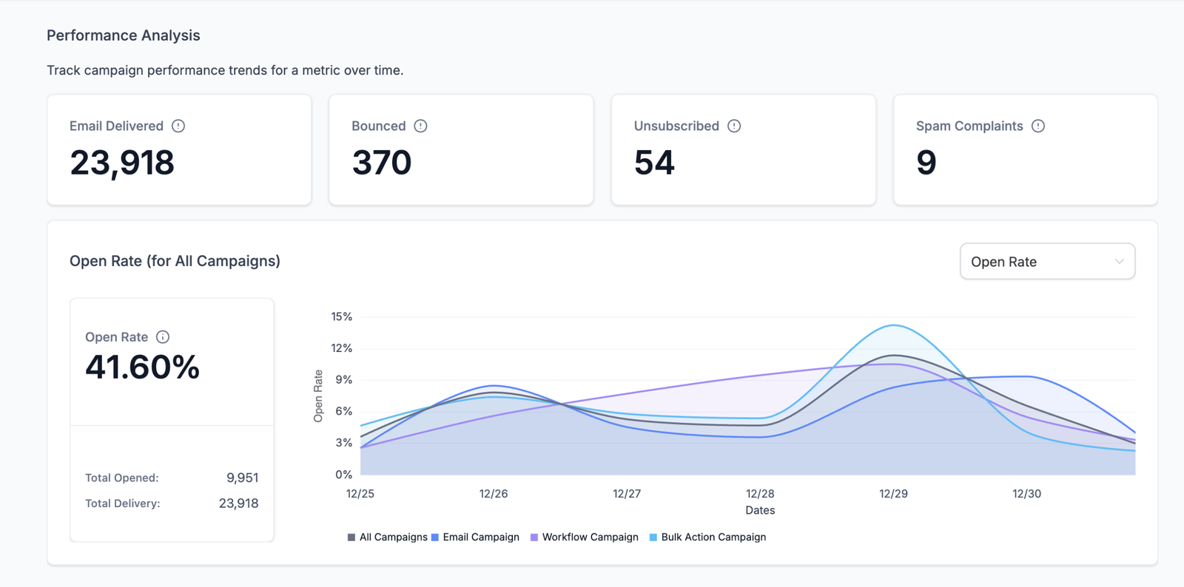Click the Total Opened value 9,951
Viewport: 1184px width, 587px height.
coord(242,478)
